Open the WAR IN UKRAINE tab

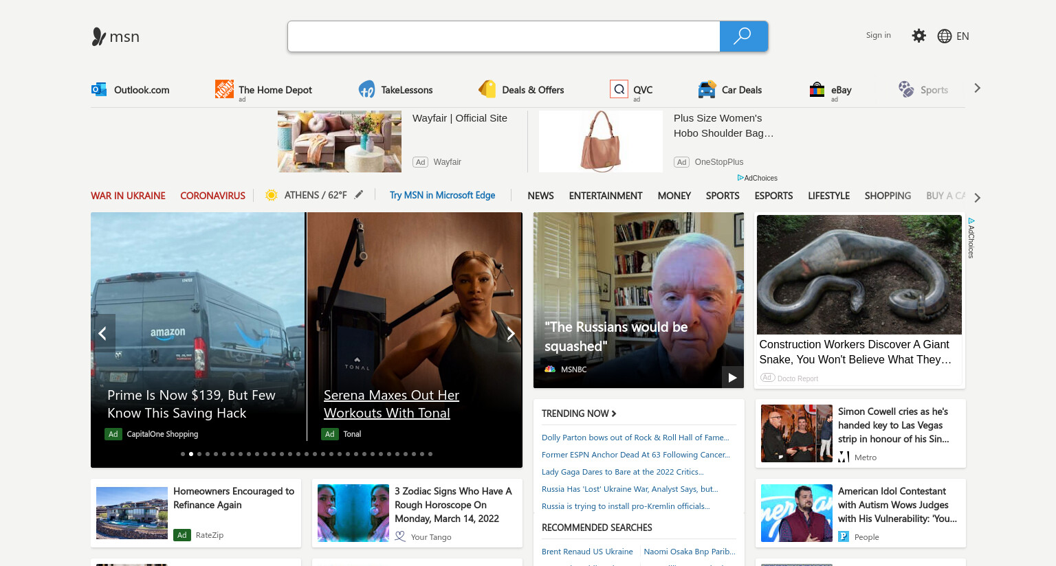click(128, 196)
